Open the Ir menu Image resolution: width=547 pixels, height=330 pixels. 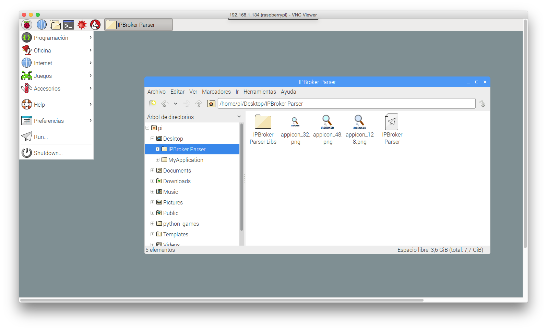237,92
